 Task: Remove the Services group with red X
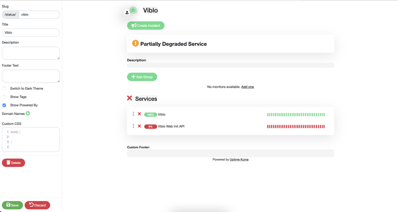[129, 98]
